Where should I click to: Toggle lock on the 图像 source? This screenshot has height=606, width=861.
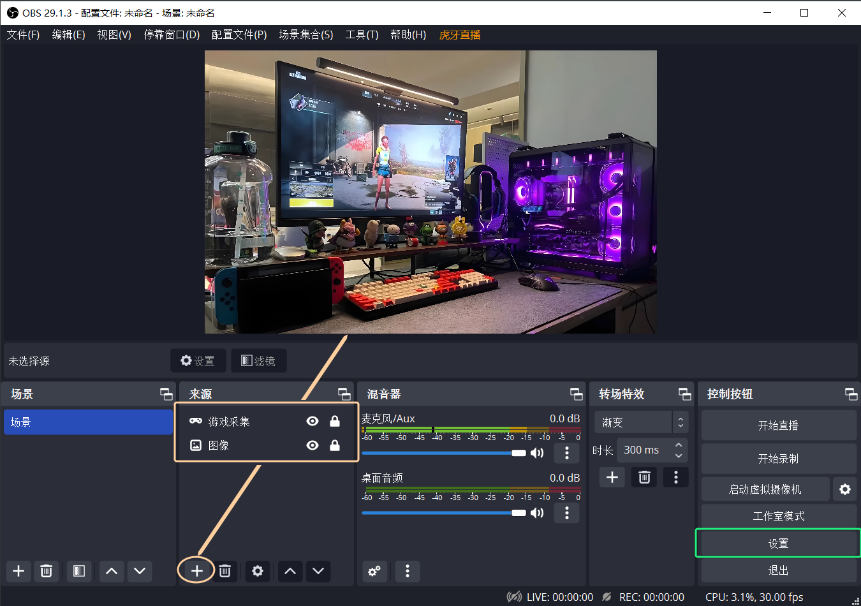[x=334, y=445]
